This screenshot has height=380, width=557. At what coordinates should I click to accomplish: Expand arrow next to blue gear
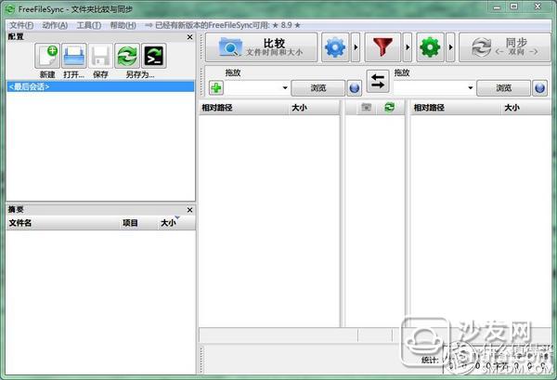(x=356, y=47)
